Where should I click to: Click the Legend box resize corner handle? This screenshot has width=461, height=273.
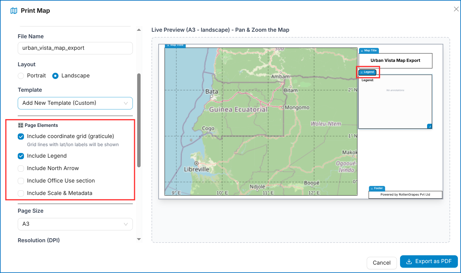[429, 126]
